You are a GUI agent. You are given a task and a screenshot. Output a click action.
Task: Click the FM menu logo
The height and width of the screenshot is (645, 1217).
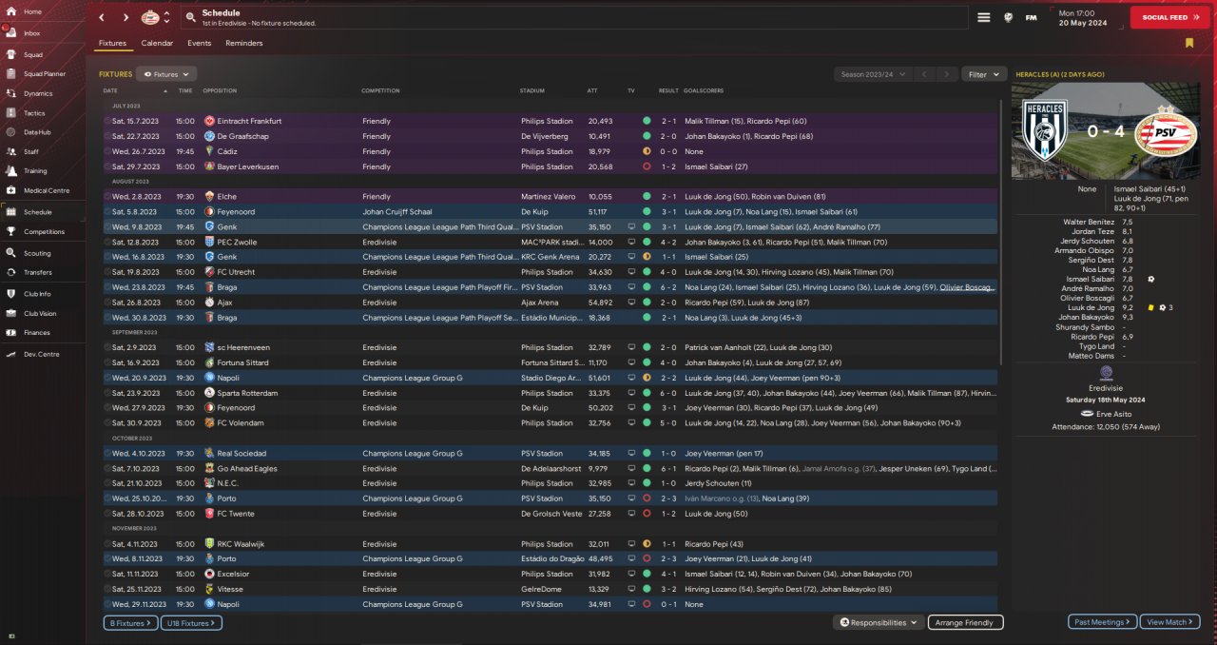coord(1031,17)
